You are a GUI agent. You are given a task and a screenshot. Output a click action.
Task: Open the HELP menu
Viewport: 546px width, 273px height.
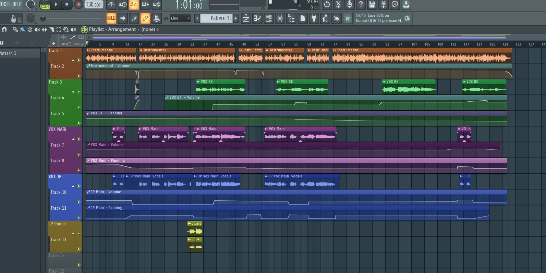coord(17,4)
